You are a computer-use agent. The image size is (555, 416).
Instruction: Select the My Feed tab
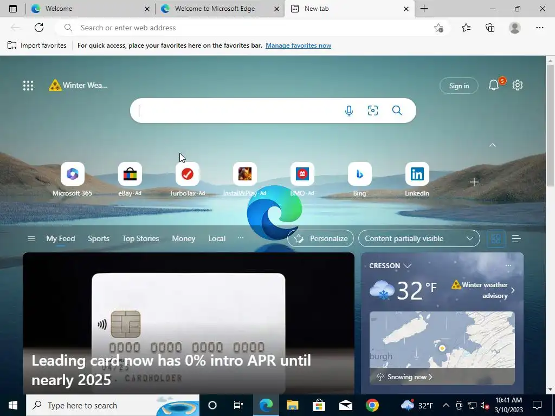coord(61,238)
